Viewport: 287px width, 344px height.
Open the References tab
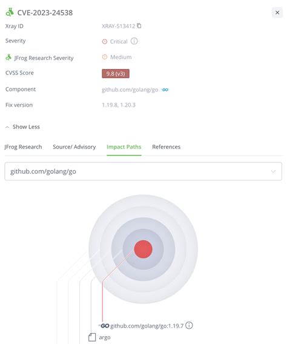click(x=166, y=147)
